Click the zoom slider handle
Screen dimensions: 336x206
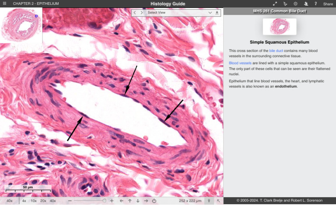(105, 201)
